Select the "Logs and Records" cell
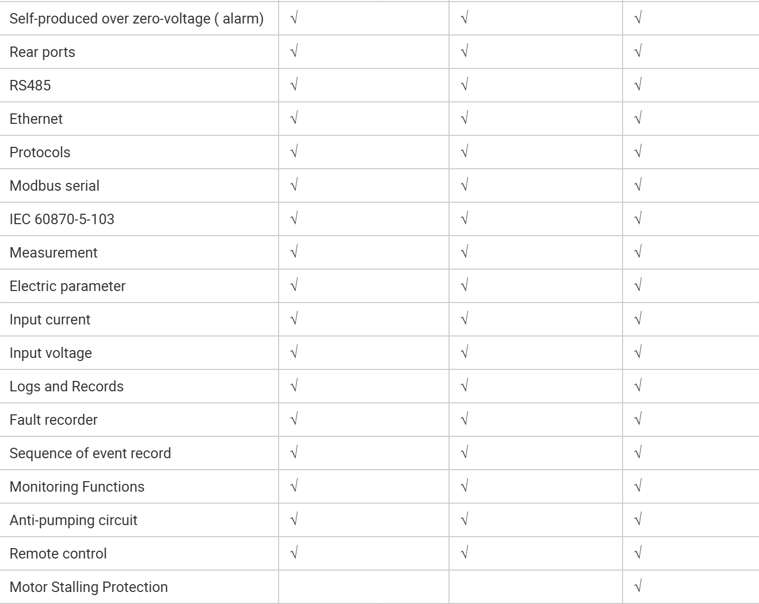The width and height of the screenshot is (759, 604). click(66, 387)
